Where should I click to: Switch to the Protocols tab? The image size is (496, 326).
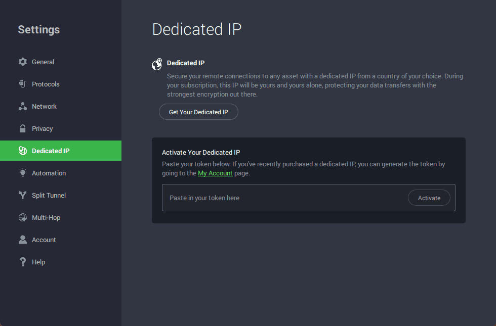46,84
